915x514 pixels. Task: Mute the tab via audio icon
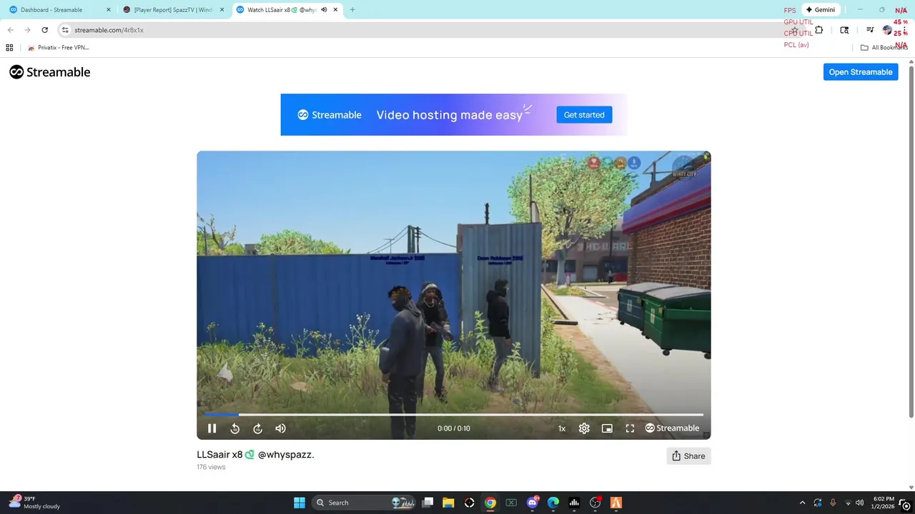[x=325, y=10]
